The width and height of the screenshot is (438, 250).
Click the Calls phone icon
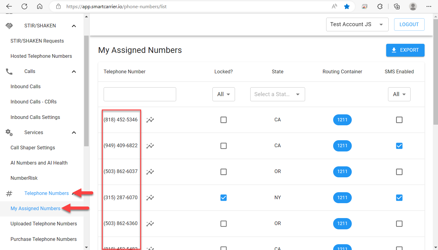pos(9,71)
